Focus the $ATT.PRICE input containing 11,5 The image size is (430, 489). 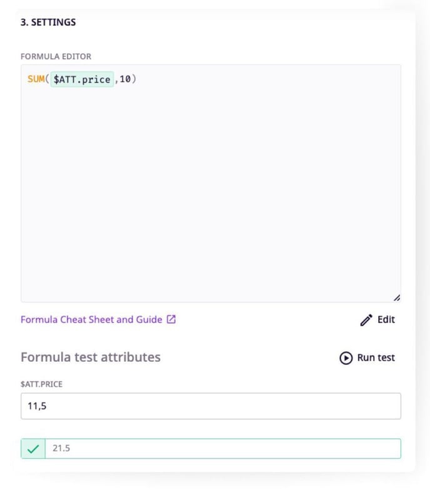tap(211, 406)
